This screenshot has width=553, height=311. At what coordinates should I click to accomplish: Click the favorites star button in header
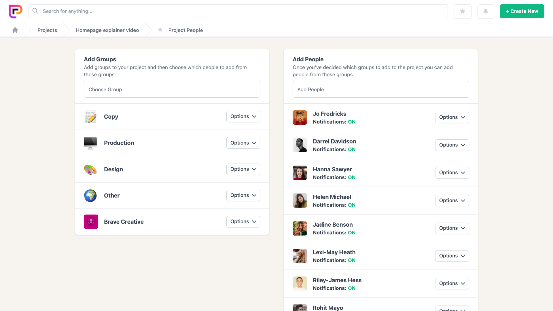point(463,11)
